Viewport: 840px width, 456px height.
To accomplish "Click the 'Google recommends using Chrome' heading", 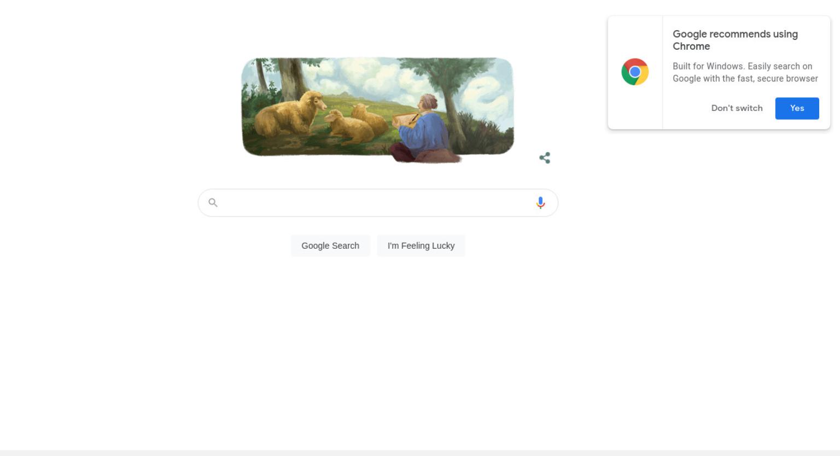I will click(x=735, y=40).
